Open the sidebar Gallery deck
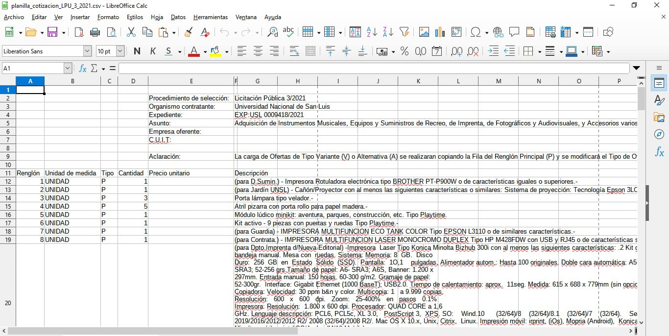This screenshot has width=669, height=336. click(659, 117)
